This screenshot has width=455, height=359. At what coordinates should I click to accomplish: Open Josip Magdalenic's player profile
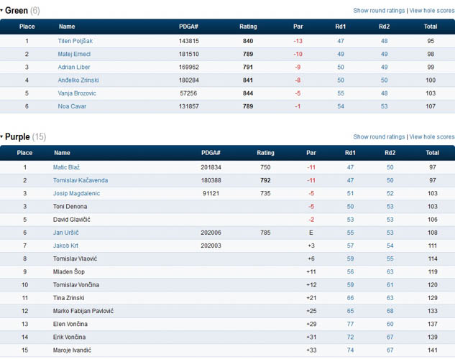point(76,193)
